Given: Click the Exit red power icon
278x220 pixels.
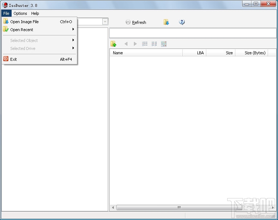Looking at the screenshot, I should coord(6,59).
